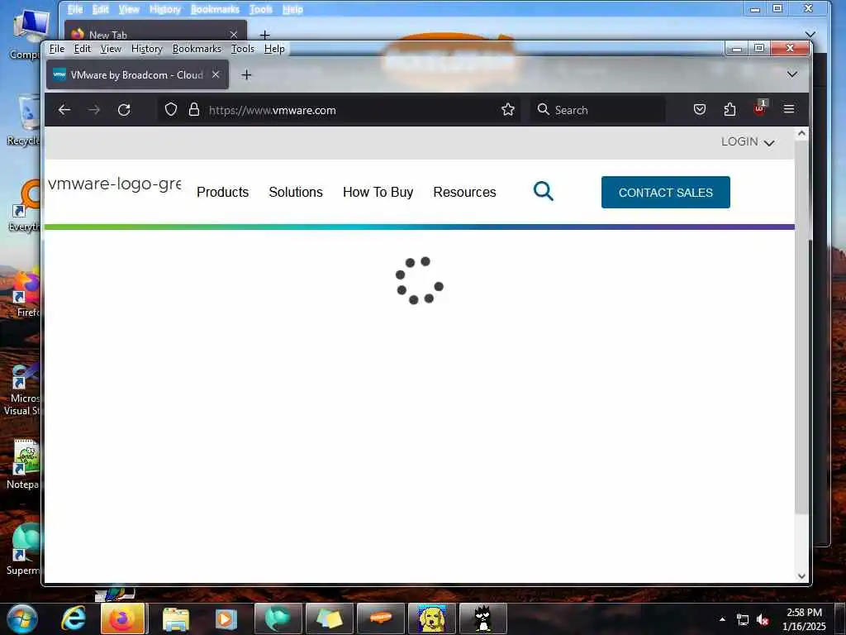Open the File menu in the front window
This screenshot has height=635, width=846.
[57, 49]
